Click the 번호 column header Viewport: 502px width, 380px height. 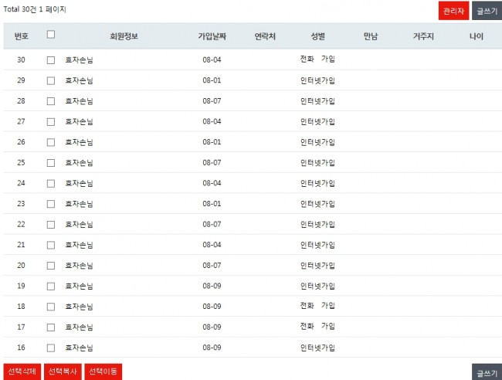tap(22, 36)
